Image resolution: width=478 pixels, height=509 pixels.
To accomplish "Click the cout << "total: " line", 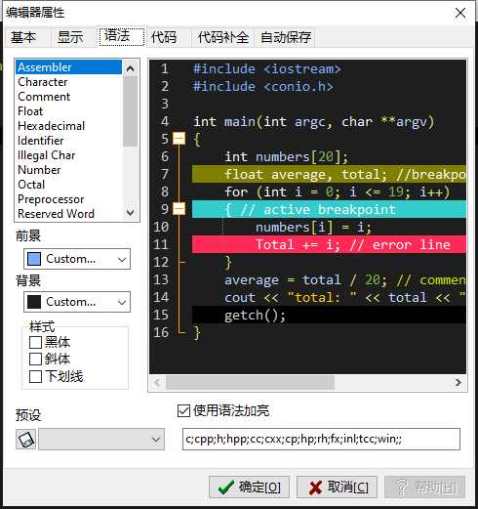I will pos(345,297).
